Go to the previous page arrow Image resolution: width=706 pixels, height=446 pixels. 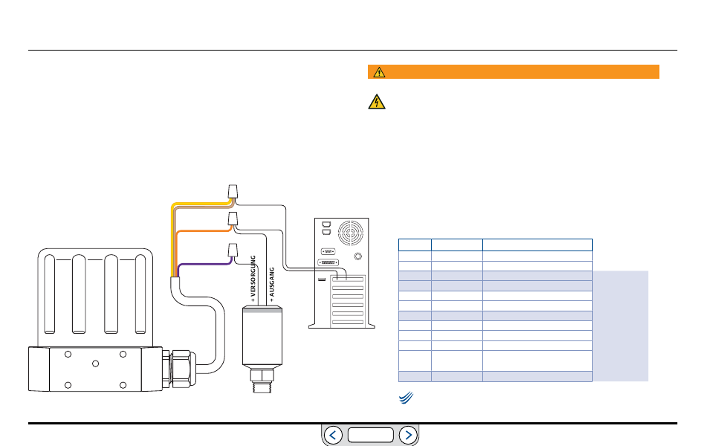click(333, 435)
